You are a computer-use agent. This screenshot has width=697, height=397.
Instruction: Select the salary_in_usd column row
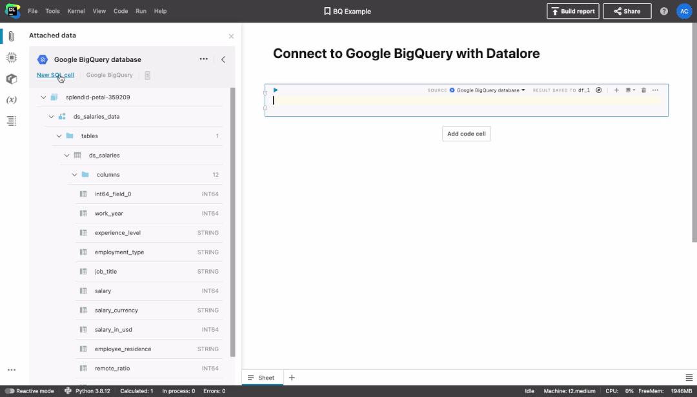pyautogui.click(x=149, y=329)
